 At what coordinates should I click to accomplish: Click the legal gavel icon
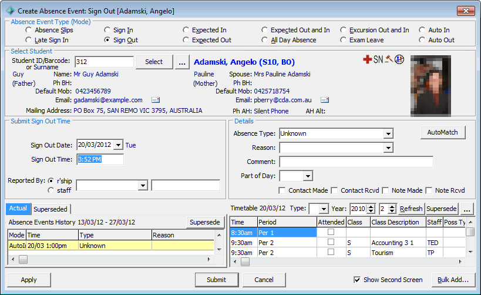389,59
